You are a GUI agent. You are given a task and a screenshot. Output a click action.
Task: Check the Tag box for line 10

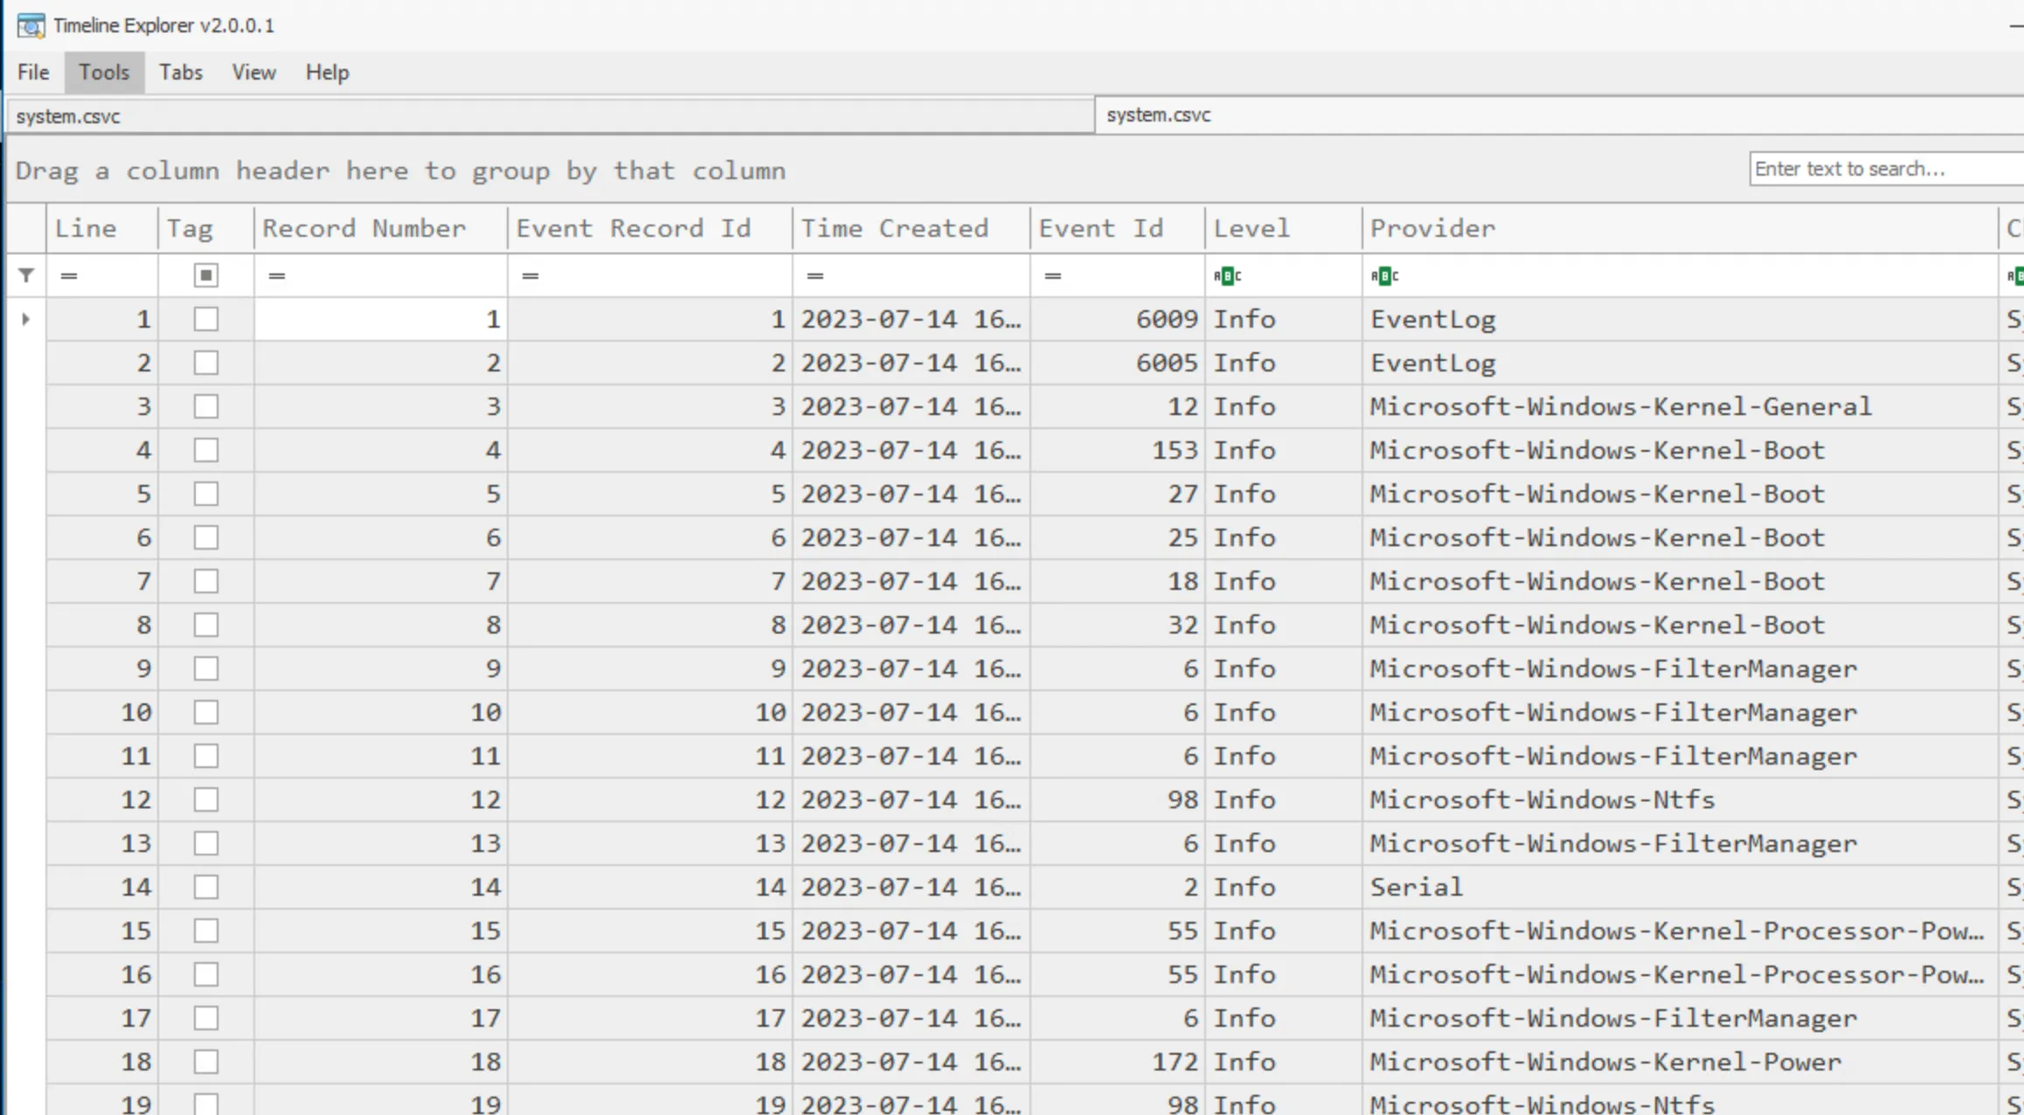point(206,712)
